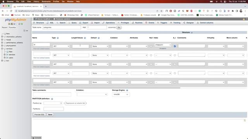This screenshot has width=248, height=139.
Task: Click the Type help icon
Action: click(58, 38)
